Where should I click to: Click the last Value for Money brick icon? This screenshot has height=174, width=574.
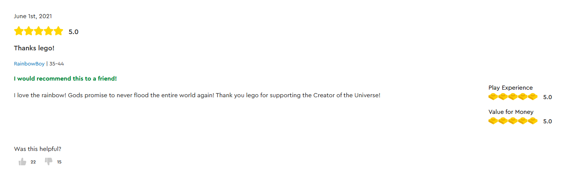pos(533,121)
